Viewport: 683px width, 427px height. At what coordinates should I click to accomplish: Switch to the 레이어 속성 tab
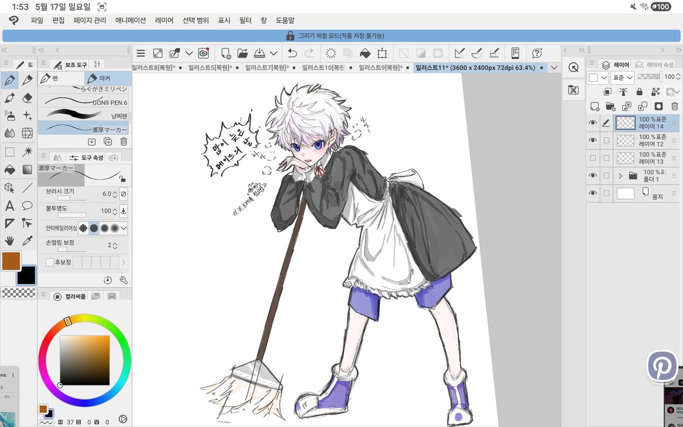(x=655, y=64)
